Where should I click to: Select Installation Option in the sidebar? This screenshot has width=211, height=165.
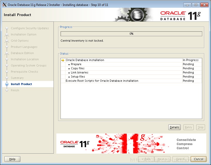pyautogui.click(x=24, y=34)
